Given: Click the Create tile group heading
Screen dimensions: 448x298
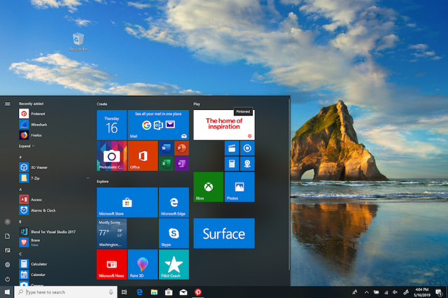Looking at the screenshot, I should [x=101, y=104].
